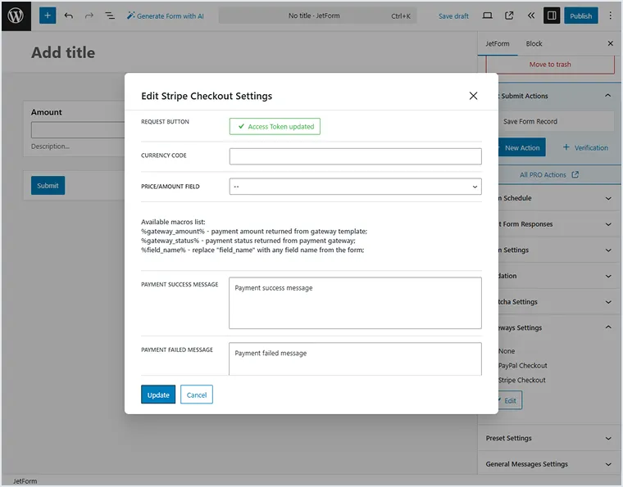Image resolution: width=623 pixels, height=487 pixels.
Task: Click the desktop preview icon
Action: click(x=488, y=16)
